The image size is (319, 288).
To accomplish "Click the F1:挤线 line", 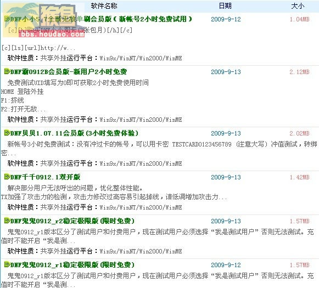I will (x=13, y=100).
